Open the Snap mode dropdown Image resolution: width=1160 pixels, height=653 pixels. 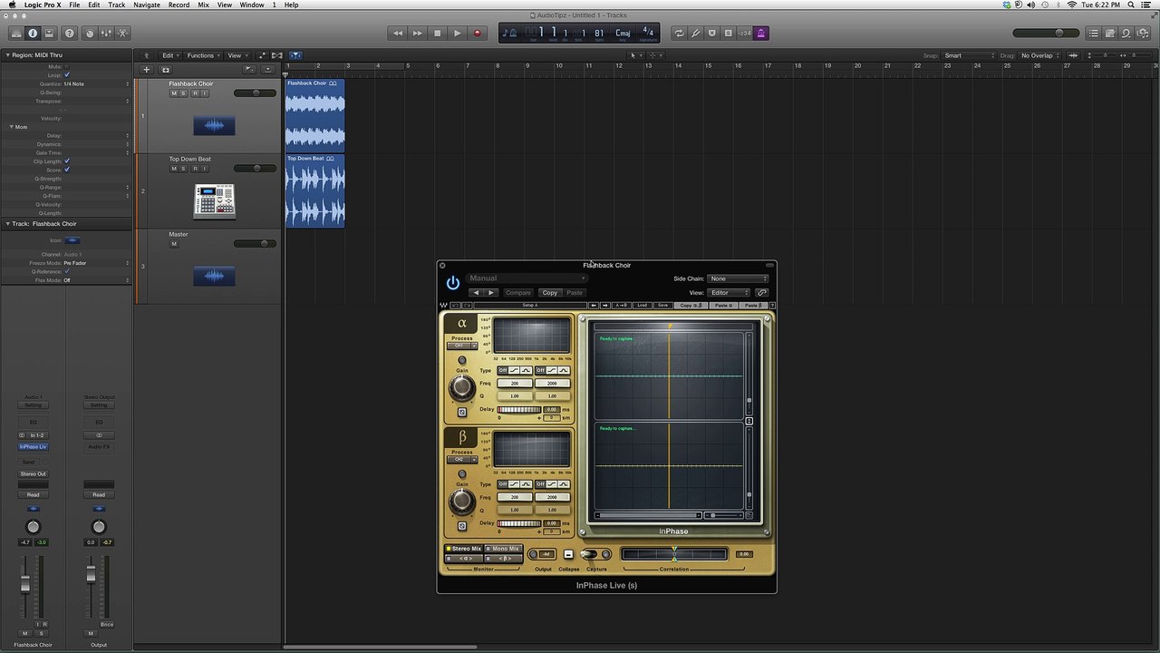pyautogui.click(x=970, y=55)
